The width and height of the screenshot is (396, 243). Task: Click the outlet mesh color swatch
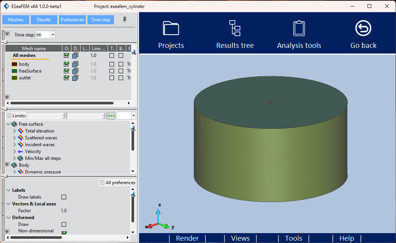point(14,78)
